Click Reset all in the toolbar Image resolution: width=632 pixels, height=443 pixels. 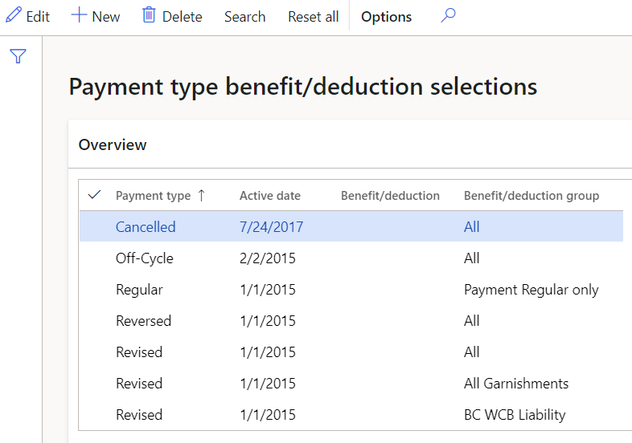(313, 17)
